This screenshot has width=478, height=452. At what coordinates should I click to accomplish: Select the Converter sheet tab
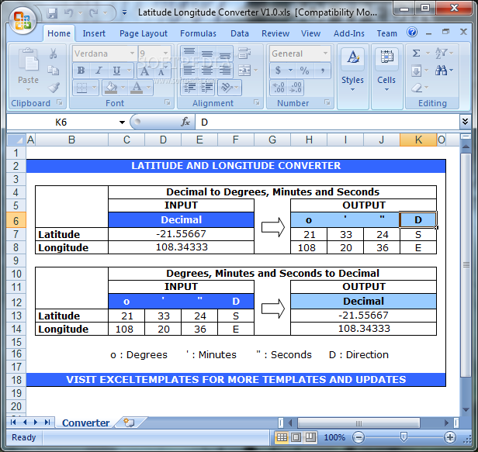point(85,423)
